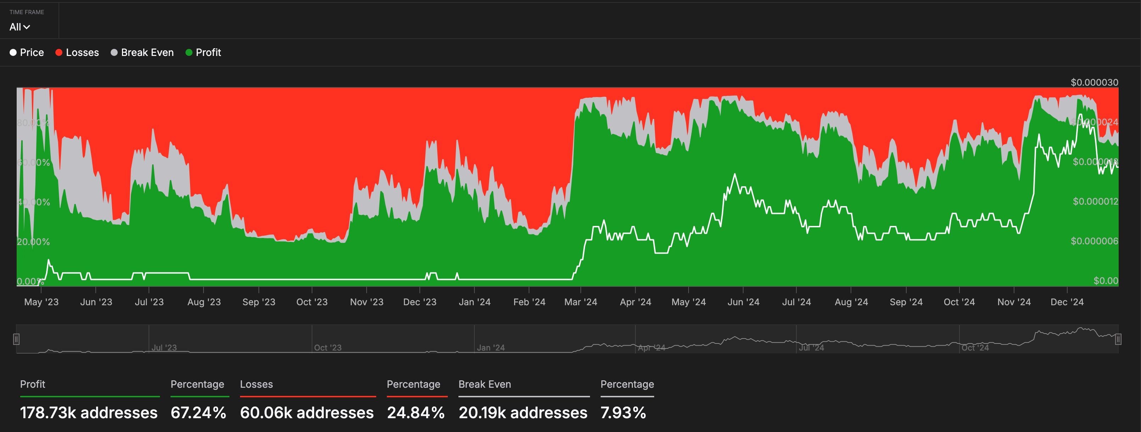
Task: Click the Oct '24 navigator marker
Action: [x=975, y=347]
